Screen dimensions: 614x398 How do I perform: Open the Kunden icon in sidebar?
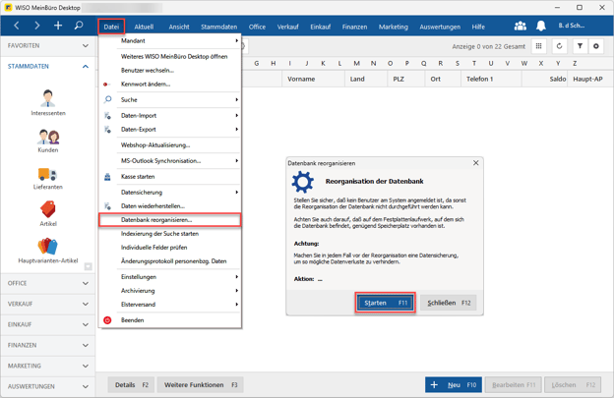coord(47,136)
